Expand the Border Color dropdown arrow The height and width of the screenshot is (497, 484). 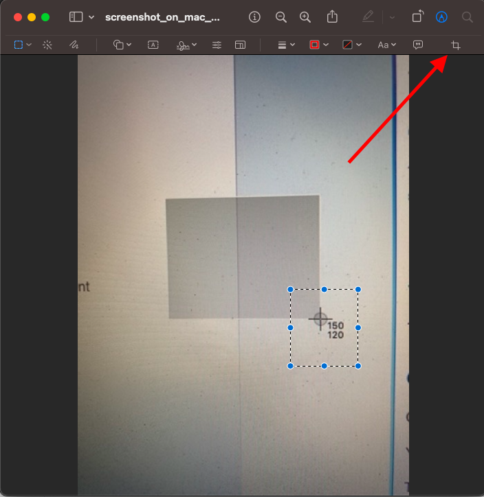point(326,45)
